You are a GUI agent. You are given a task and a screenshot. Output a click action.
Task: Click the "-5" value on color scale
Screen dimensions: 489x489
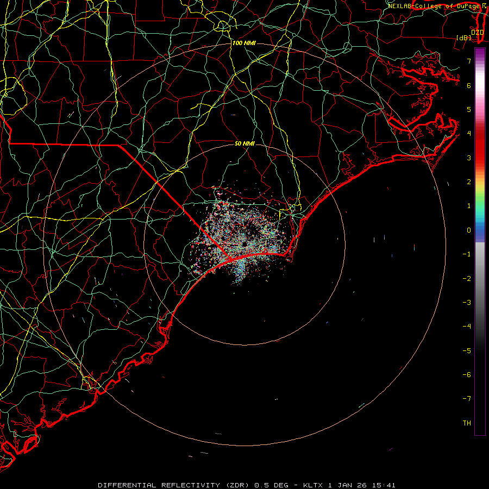point(467,351)
